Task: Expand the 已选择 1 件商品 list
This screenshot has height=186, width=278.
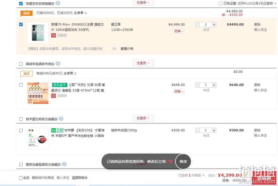Action: coord(191,175)
